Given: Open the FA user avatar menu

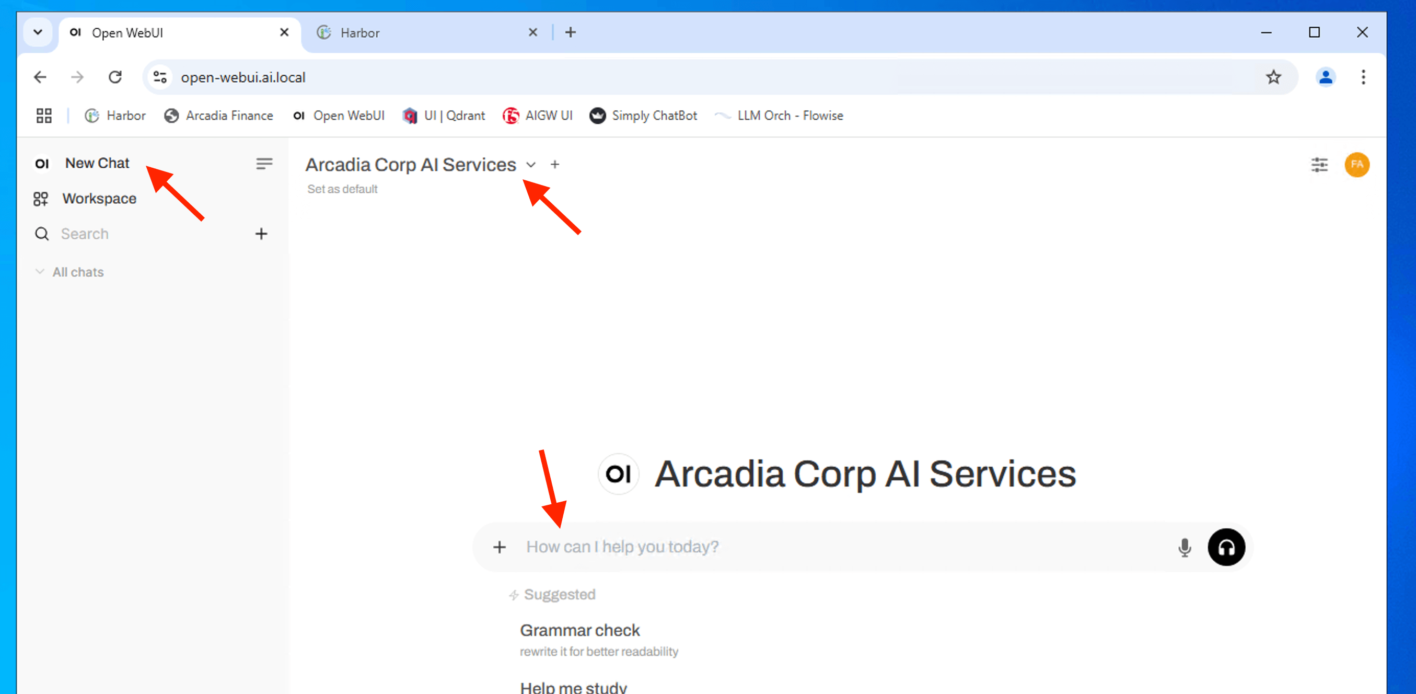Looking at the screenshot, I should point(1356,165).
